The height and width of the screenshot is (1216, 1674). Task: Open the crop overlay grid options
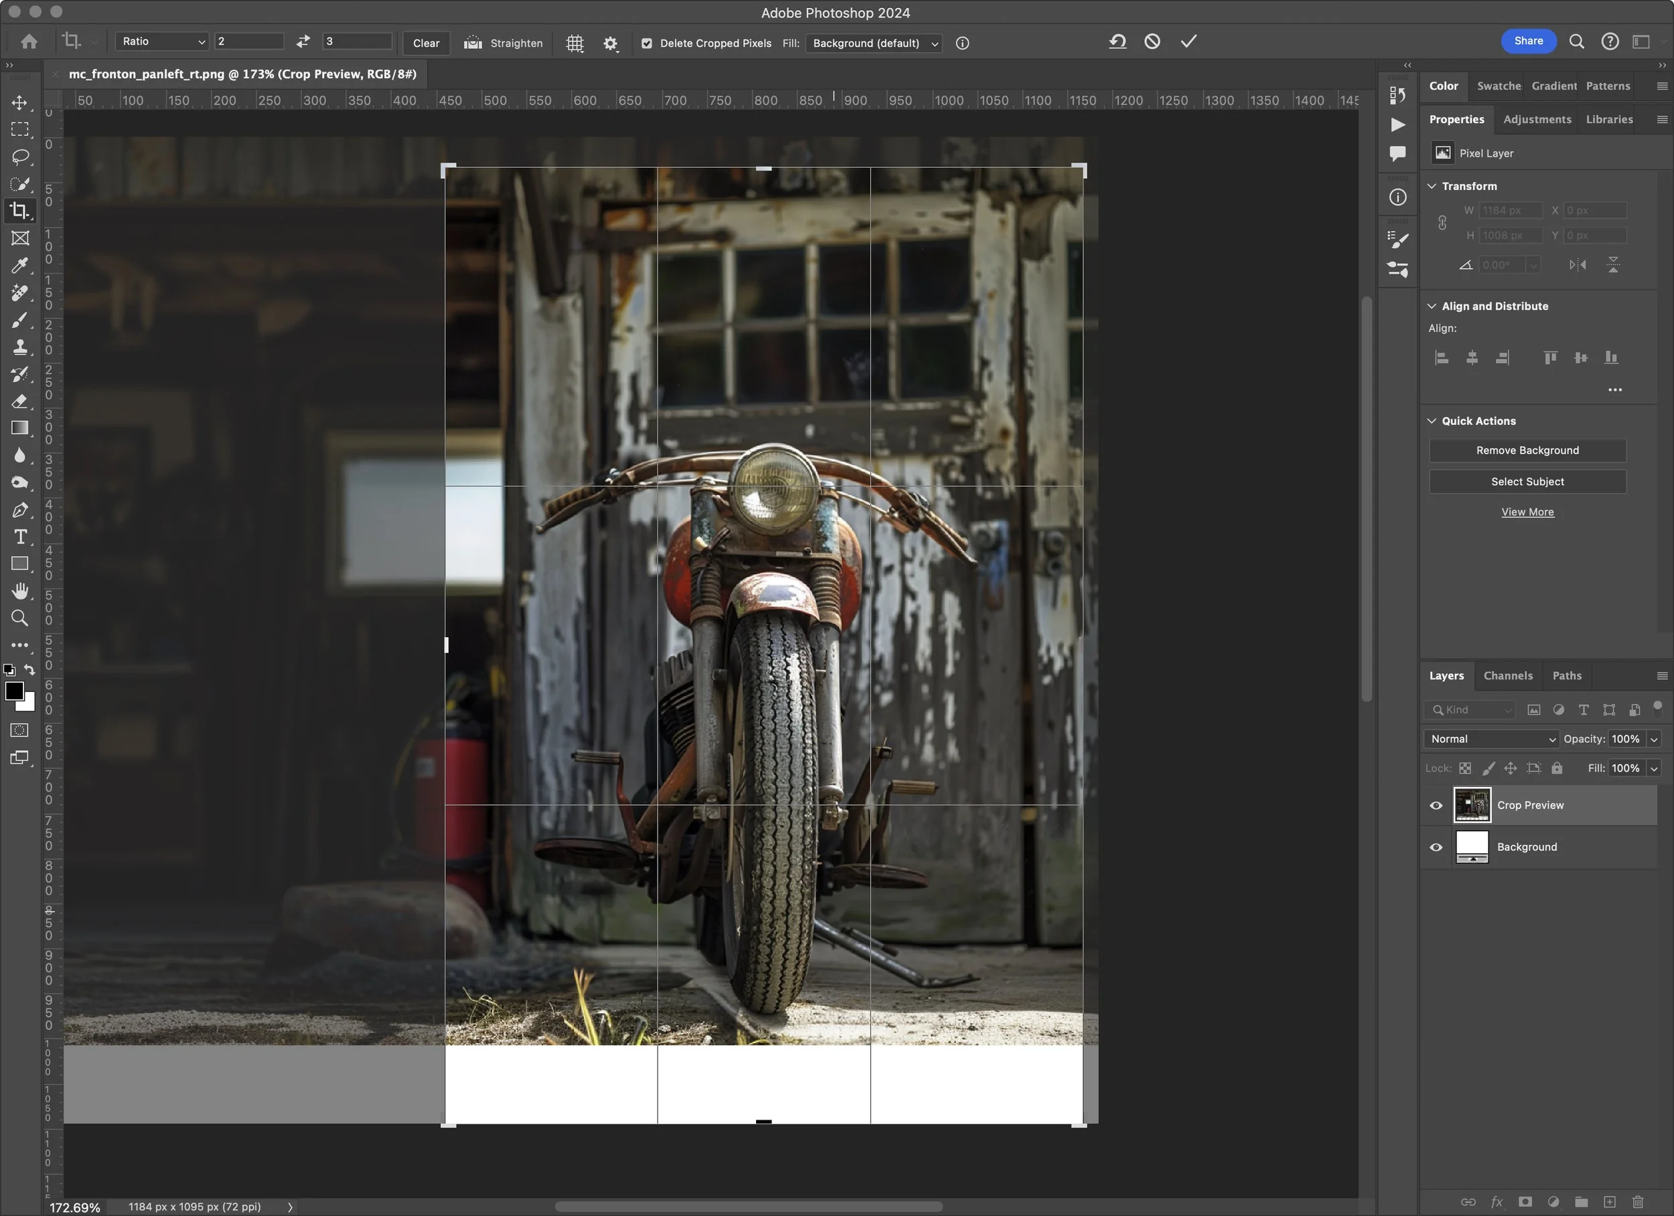pyautogui.click(x=575, y=44)
